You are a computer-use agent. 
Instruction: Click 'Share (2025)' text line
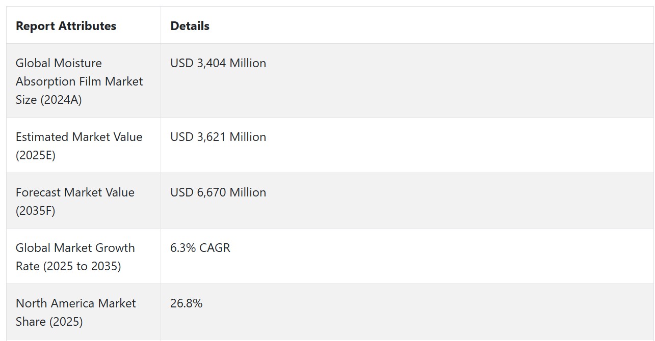pyautogui.click(x=49, y=322)
